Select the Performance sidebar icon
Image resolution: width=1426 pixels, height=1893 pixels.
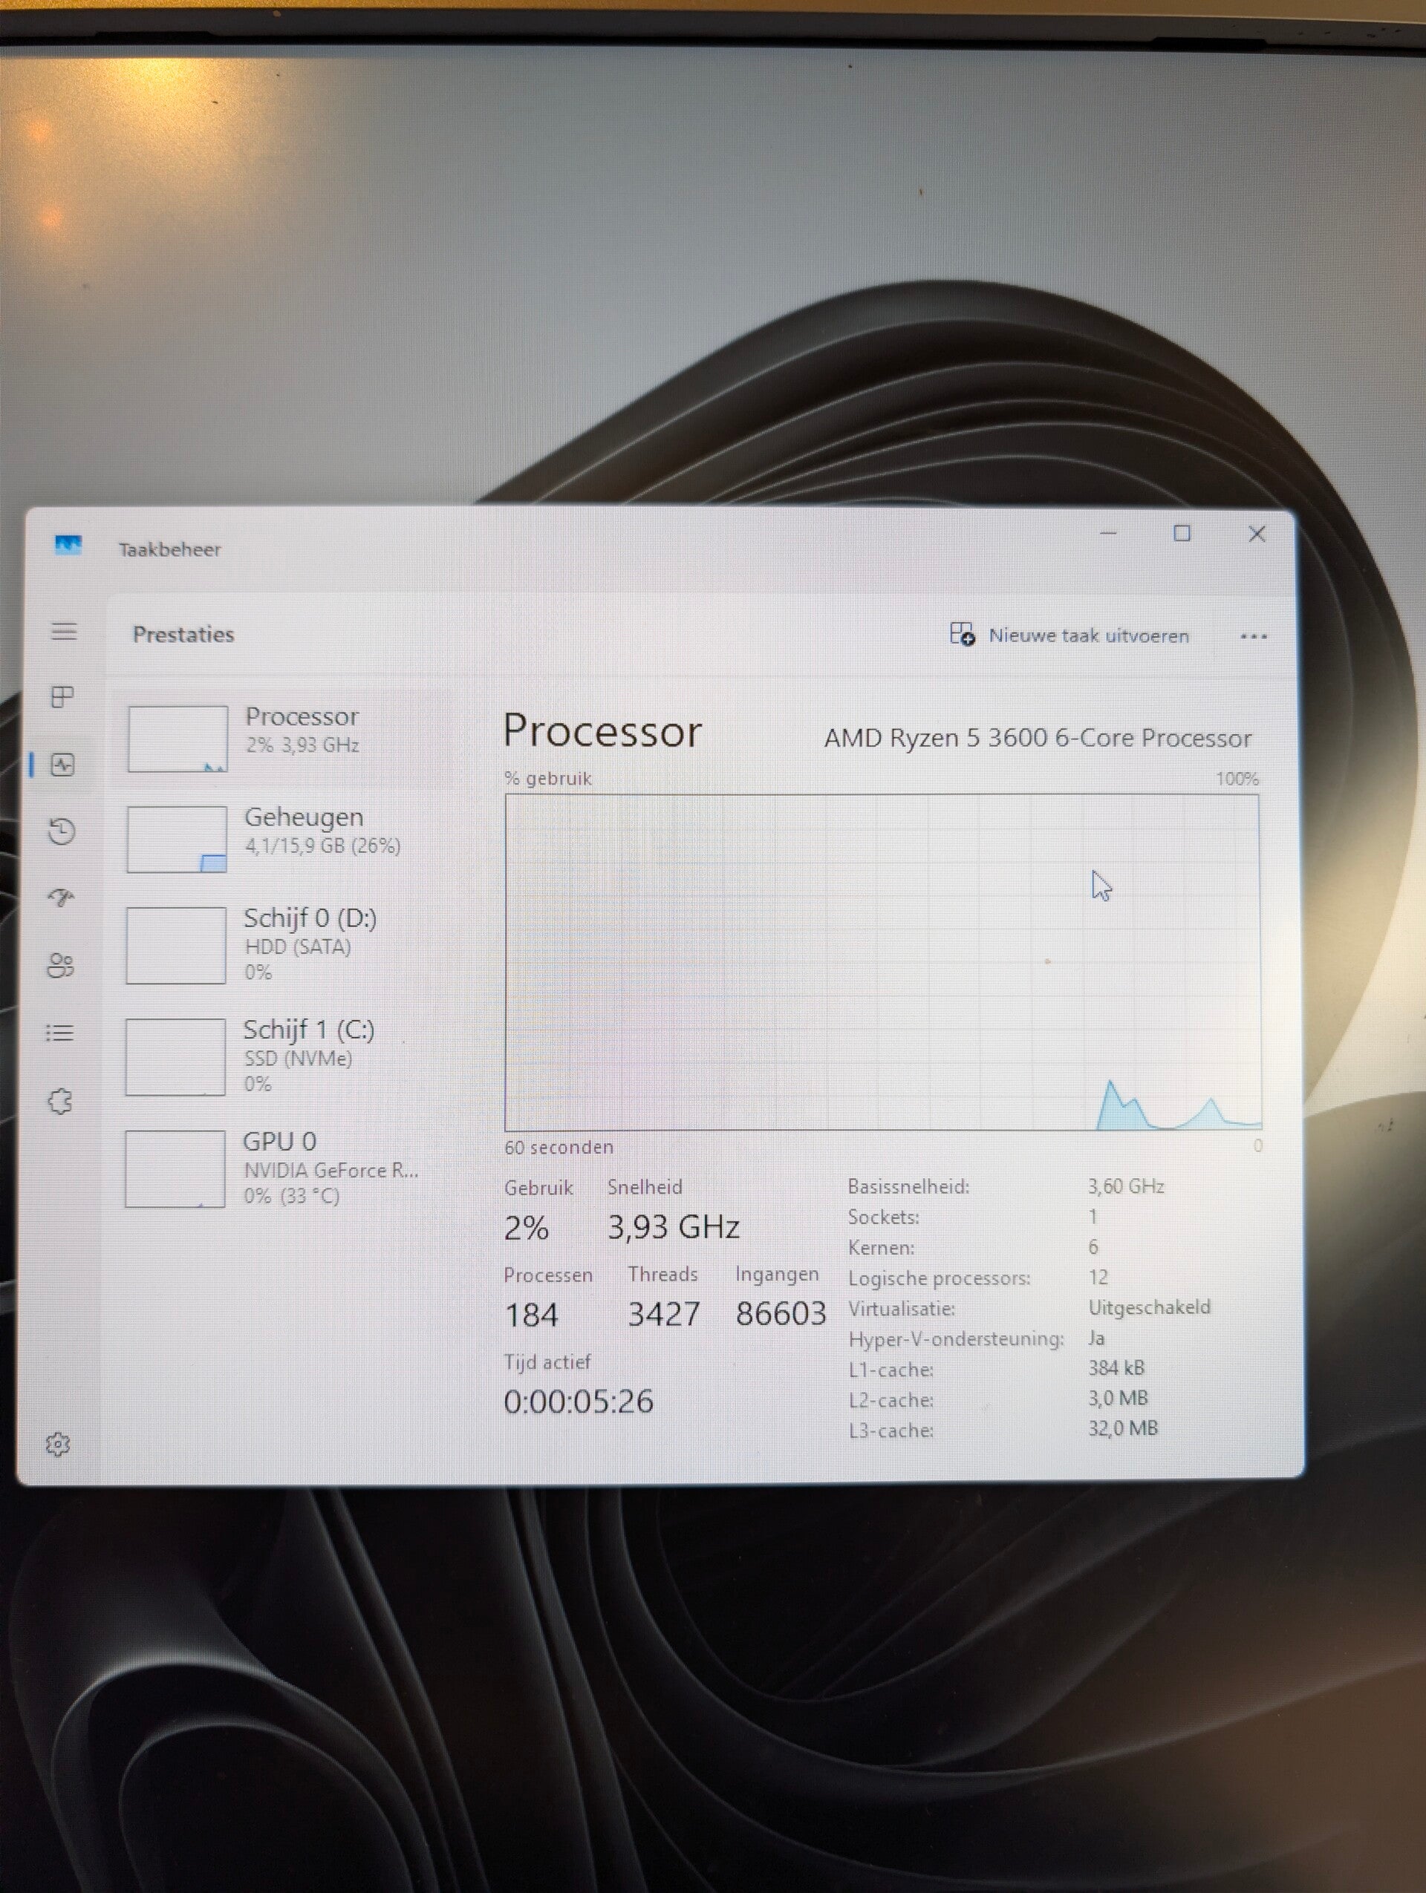tap(62, 764)
